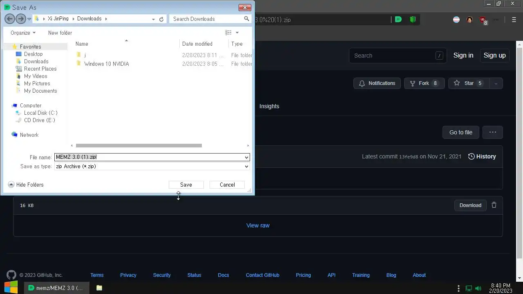This screenshot has width=523, height=294.
Task: Open the Windows Start button
Action: [11, 287]
